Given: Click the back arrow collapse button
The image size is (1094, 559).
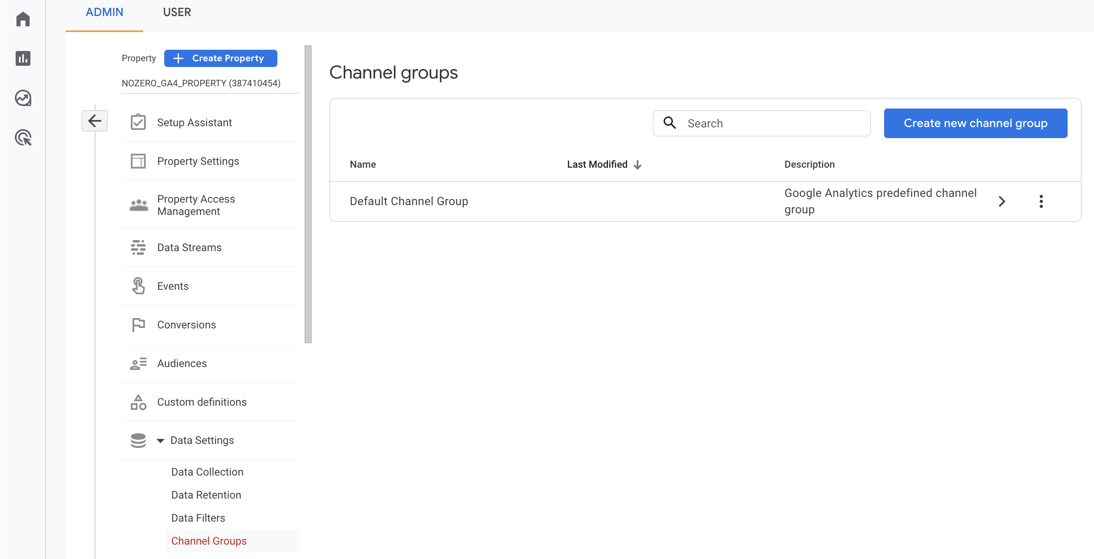Looking at the screenshot, I should (94, 121).
